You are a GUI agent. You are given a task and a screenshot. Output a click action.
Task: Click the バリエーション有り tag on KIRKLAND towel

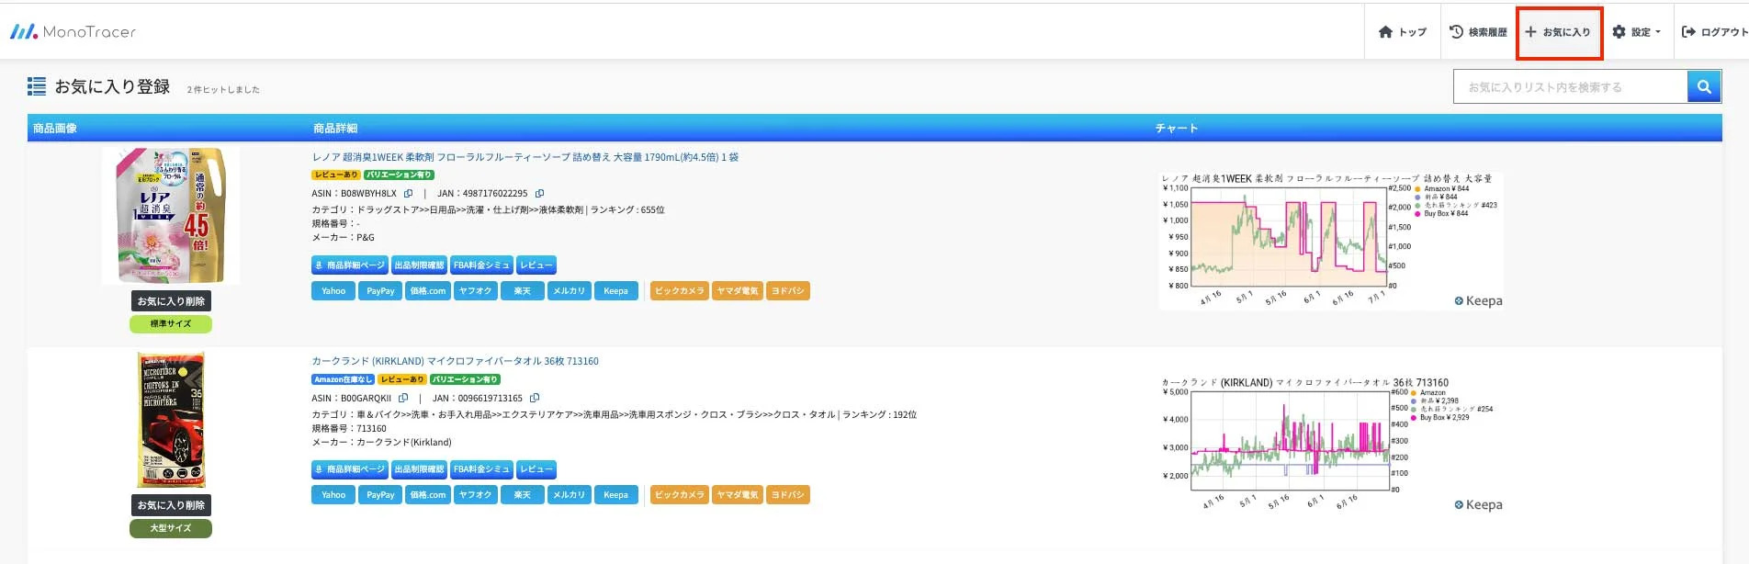(x=465, y=379)
